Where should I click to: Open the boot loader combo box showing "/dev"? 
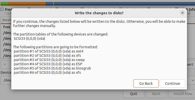(6, 80)
